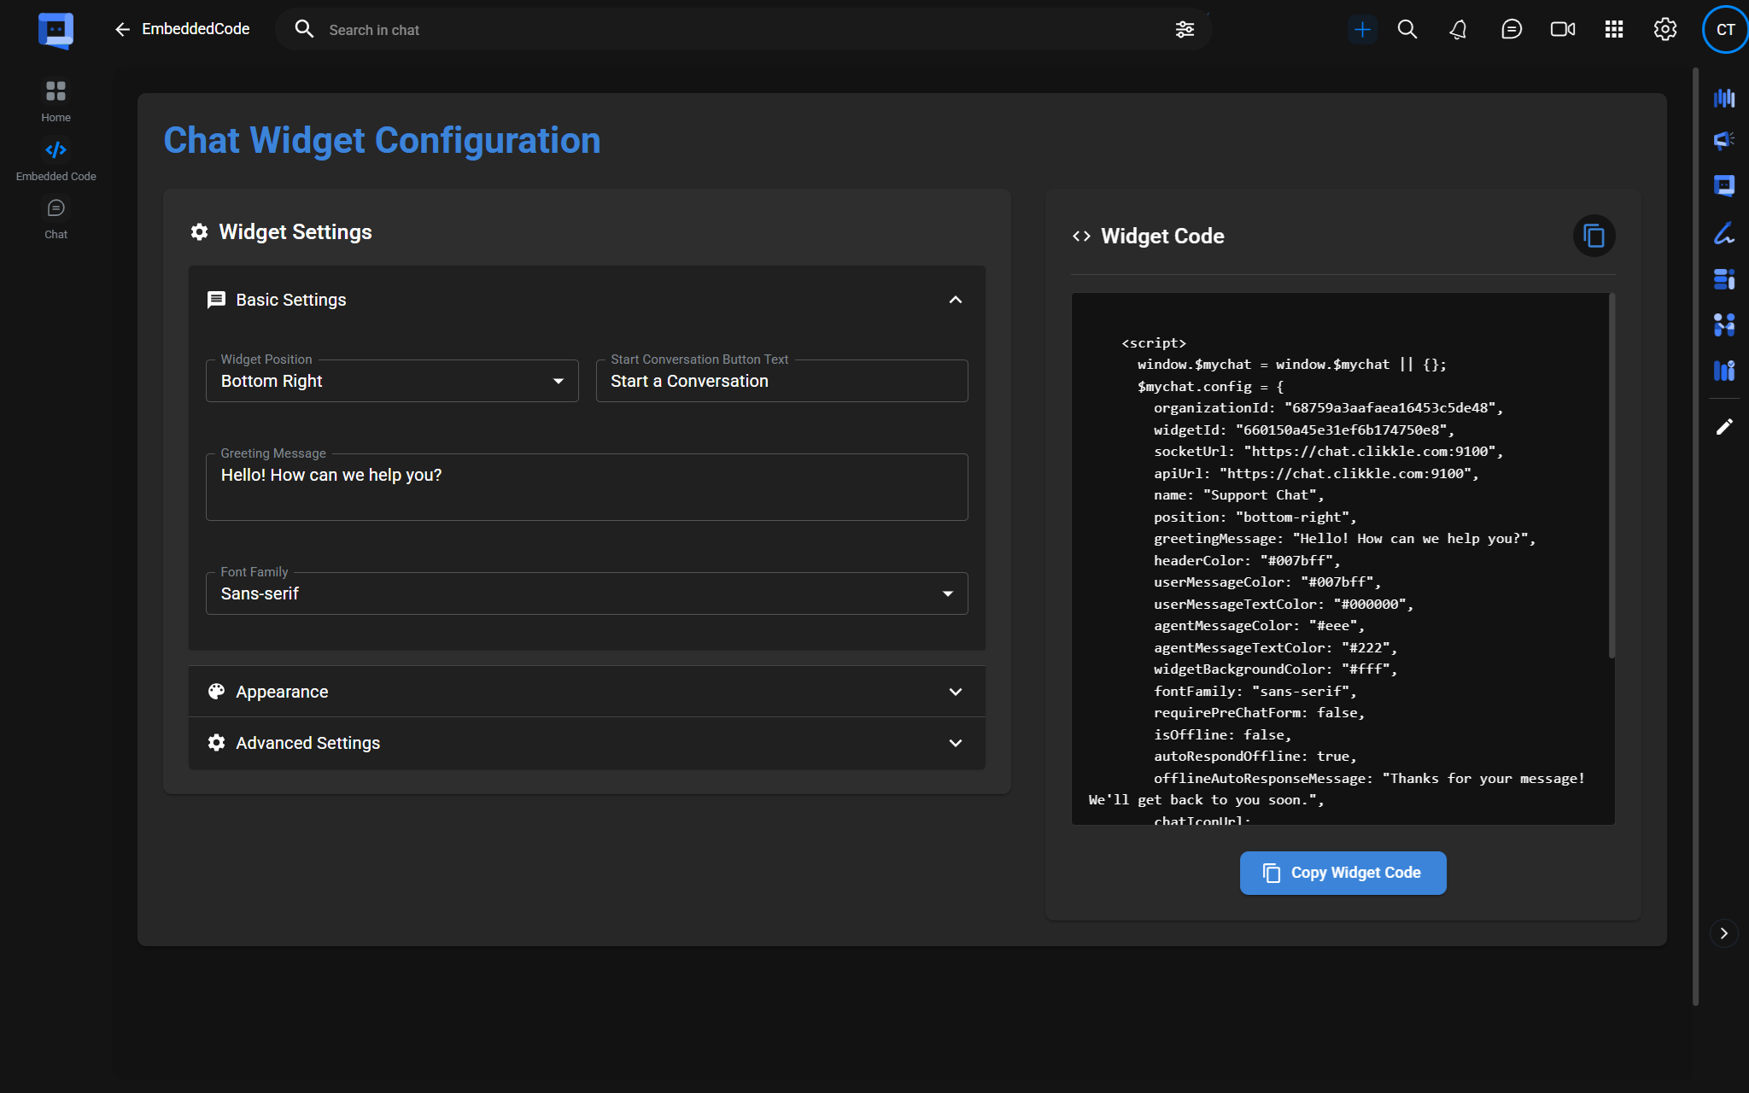Open the apps grid launcher
The width and height of the screenshot is (1749, 1093).
click(1613, 30)
